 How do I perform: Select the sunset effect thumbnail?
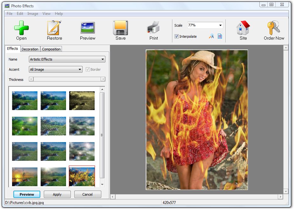click(x=25, y=177)
